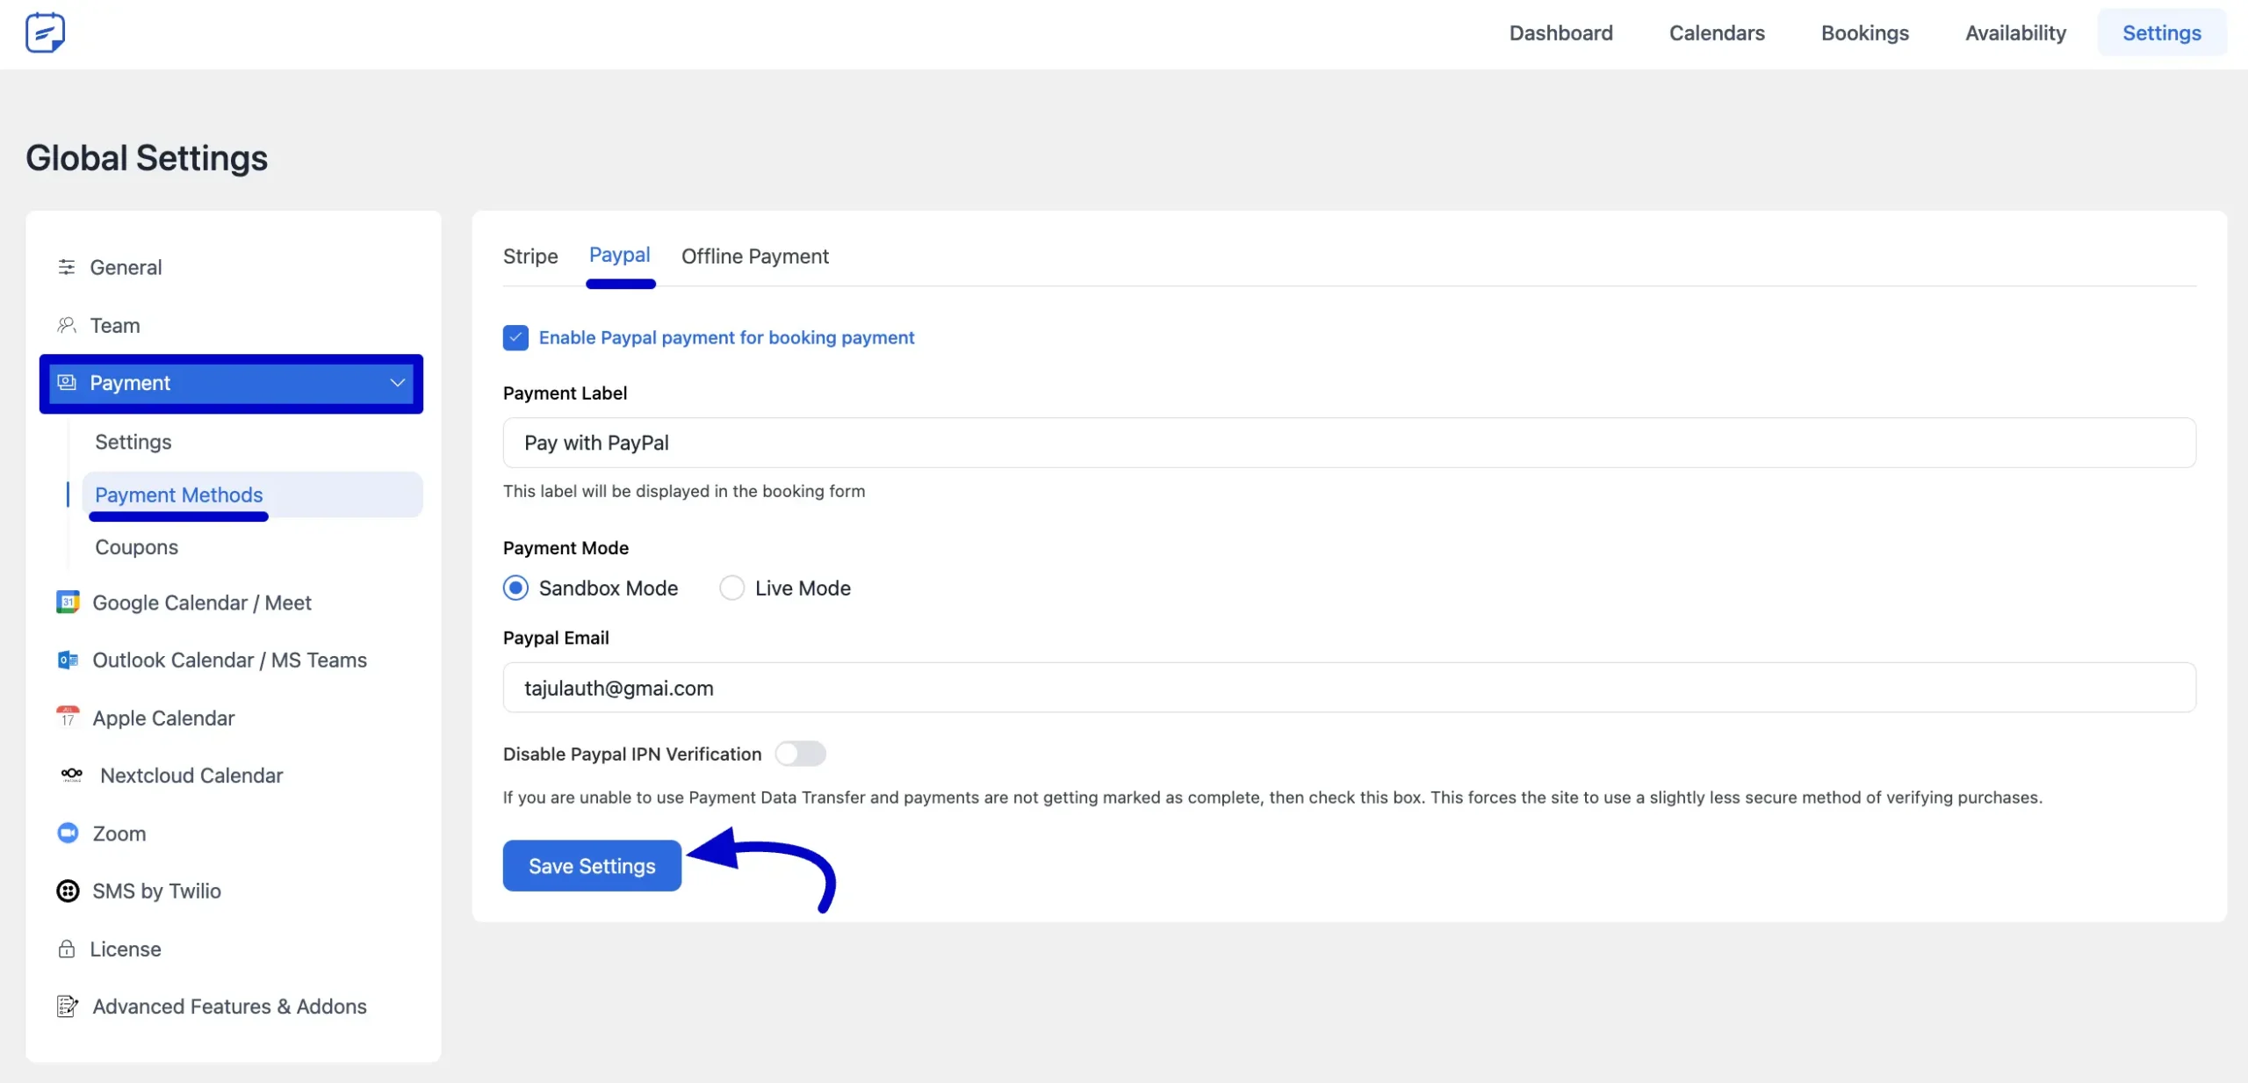Toggle Disable Paypal IPN Verification switch

800,754
